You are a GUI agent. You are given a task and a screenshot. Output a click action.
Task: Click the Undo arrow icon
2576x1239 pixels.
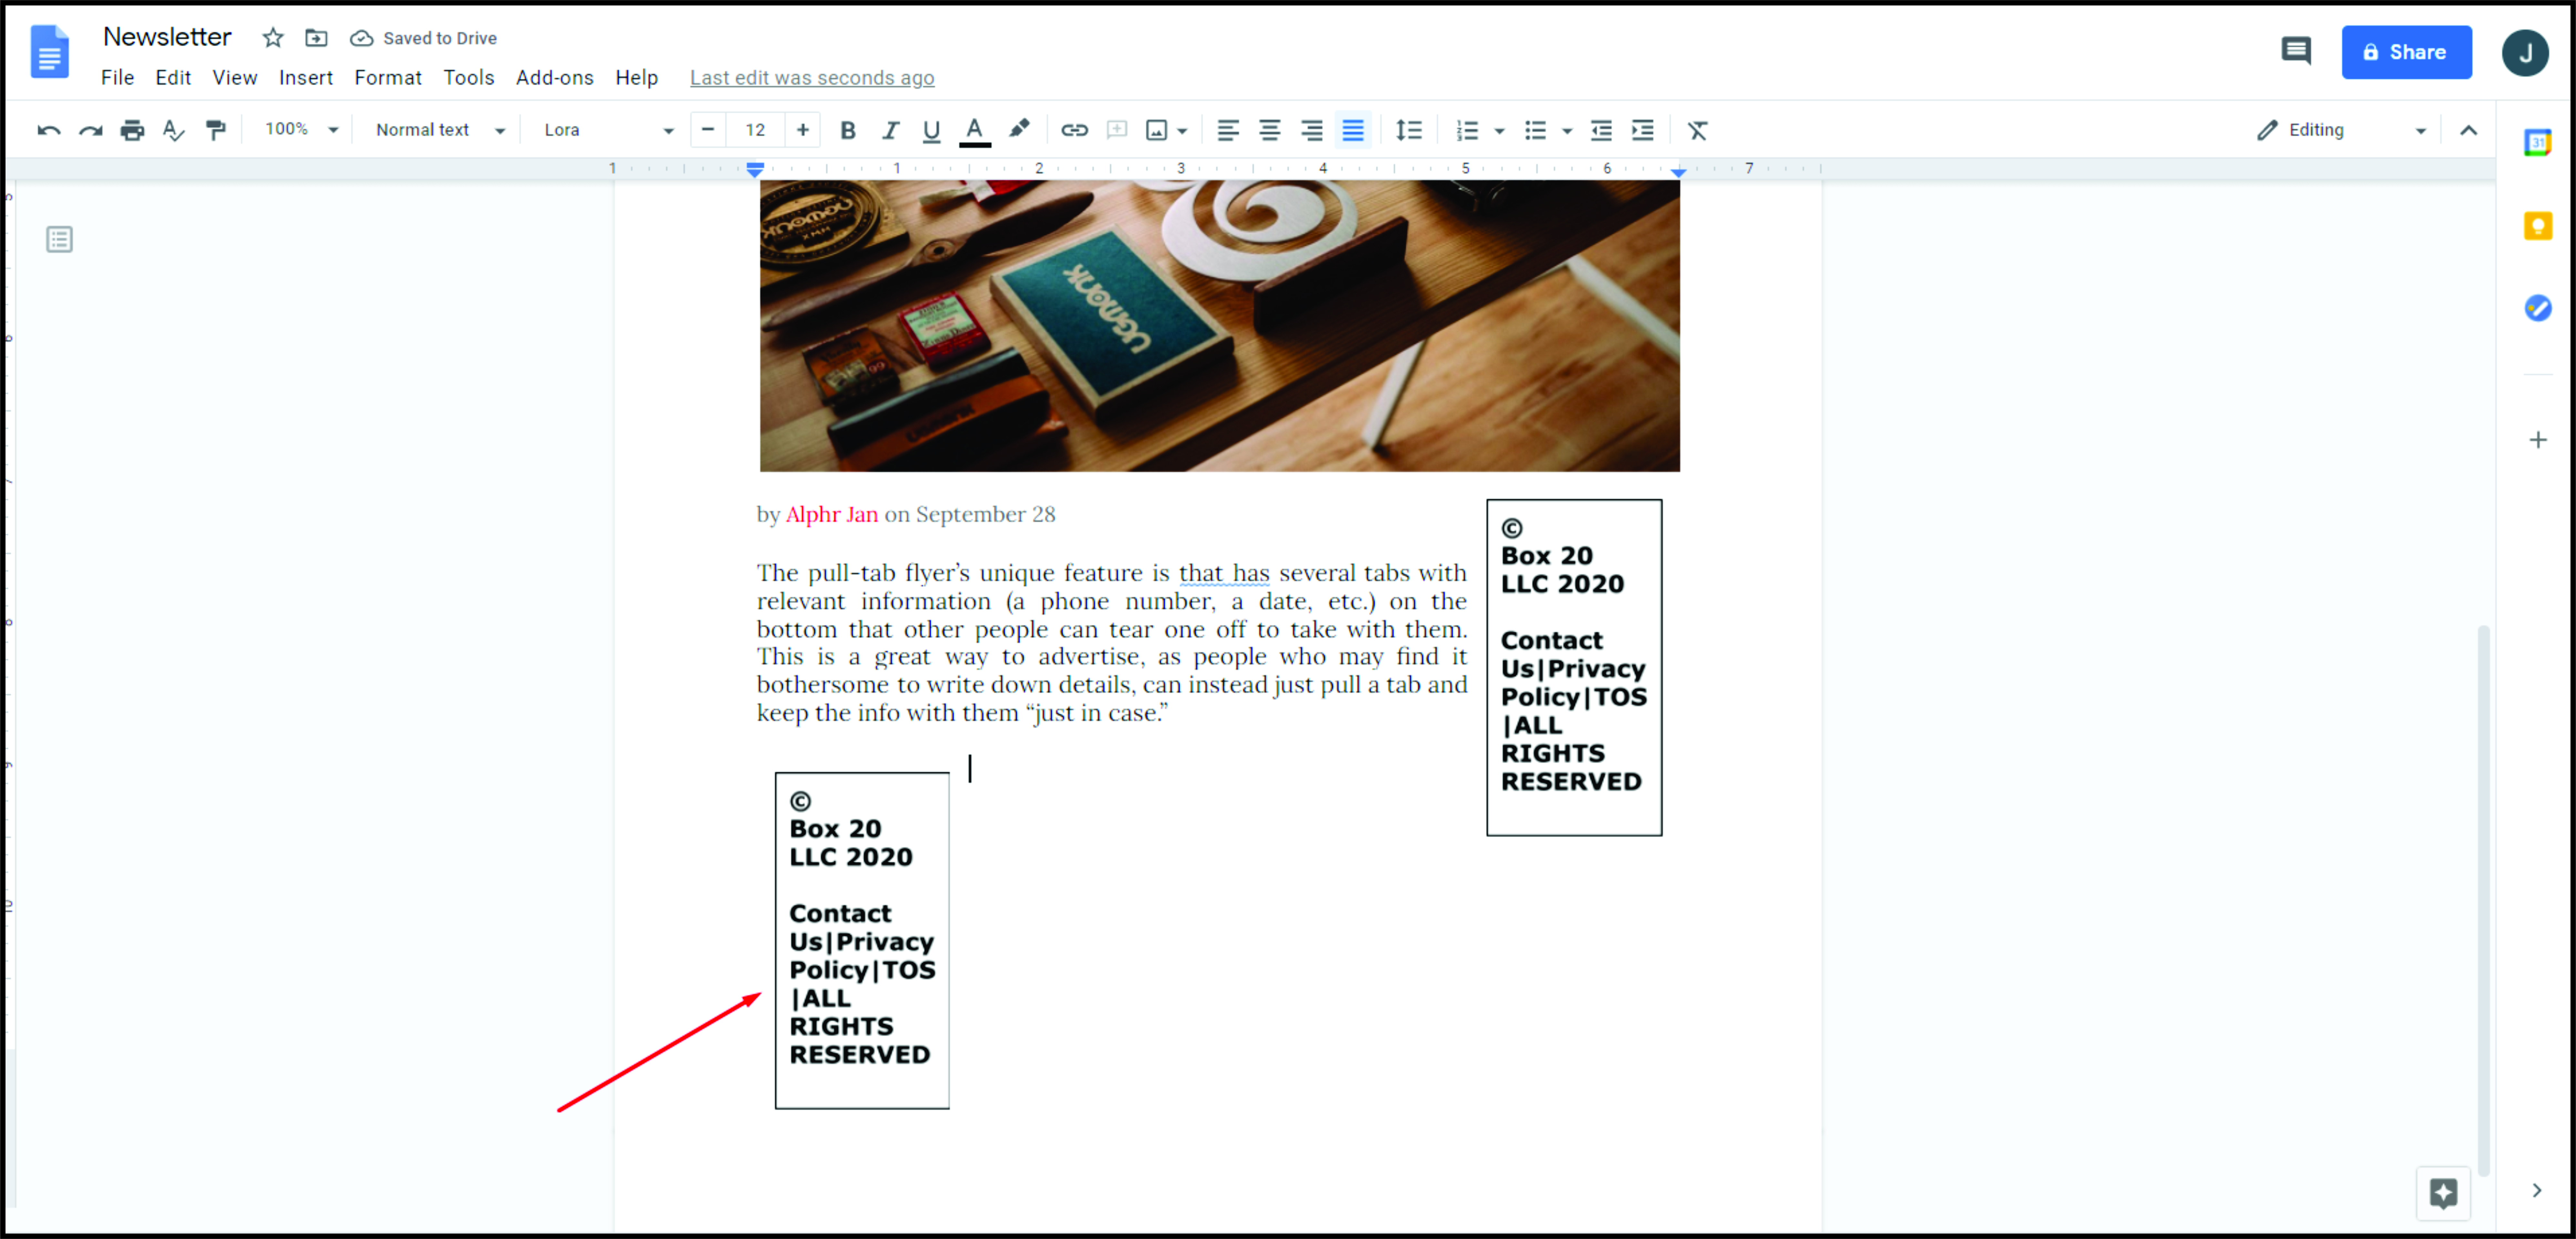tap(48, 130)
